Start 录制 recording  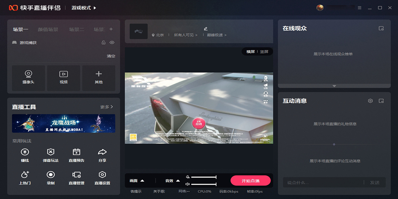pyautogui.click(x=51, y=178)
